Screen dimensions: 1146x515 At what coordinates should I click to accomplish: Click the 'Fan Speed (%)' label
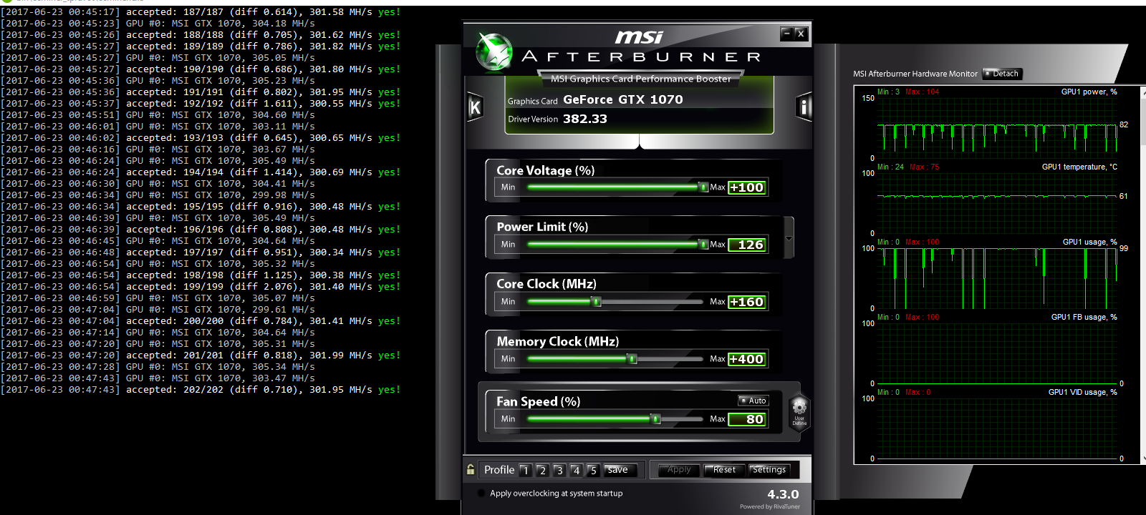pos(539,401)
